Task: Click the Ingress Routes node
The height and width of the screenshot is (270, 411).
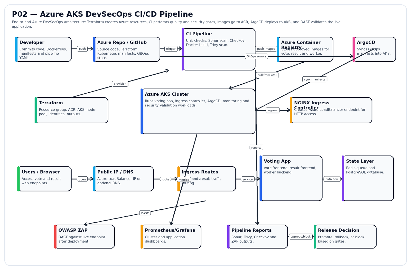Action: coord(207,179)
